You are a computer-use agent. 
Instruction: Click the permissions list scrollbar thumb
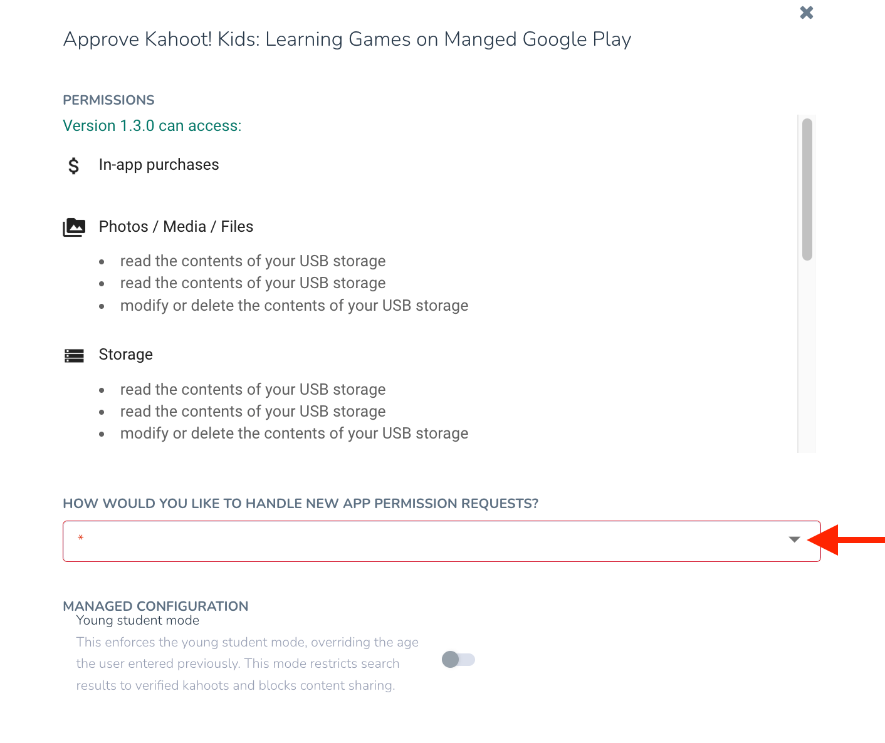[x=807, y=188]
